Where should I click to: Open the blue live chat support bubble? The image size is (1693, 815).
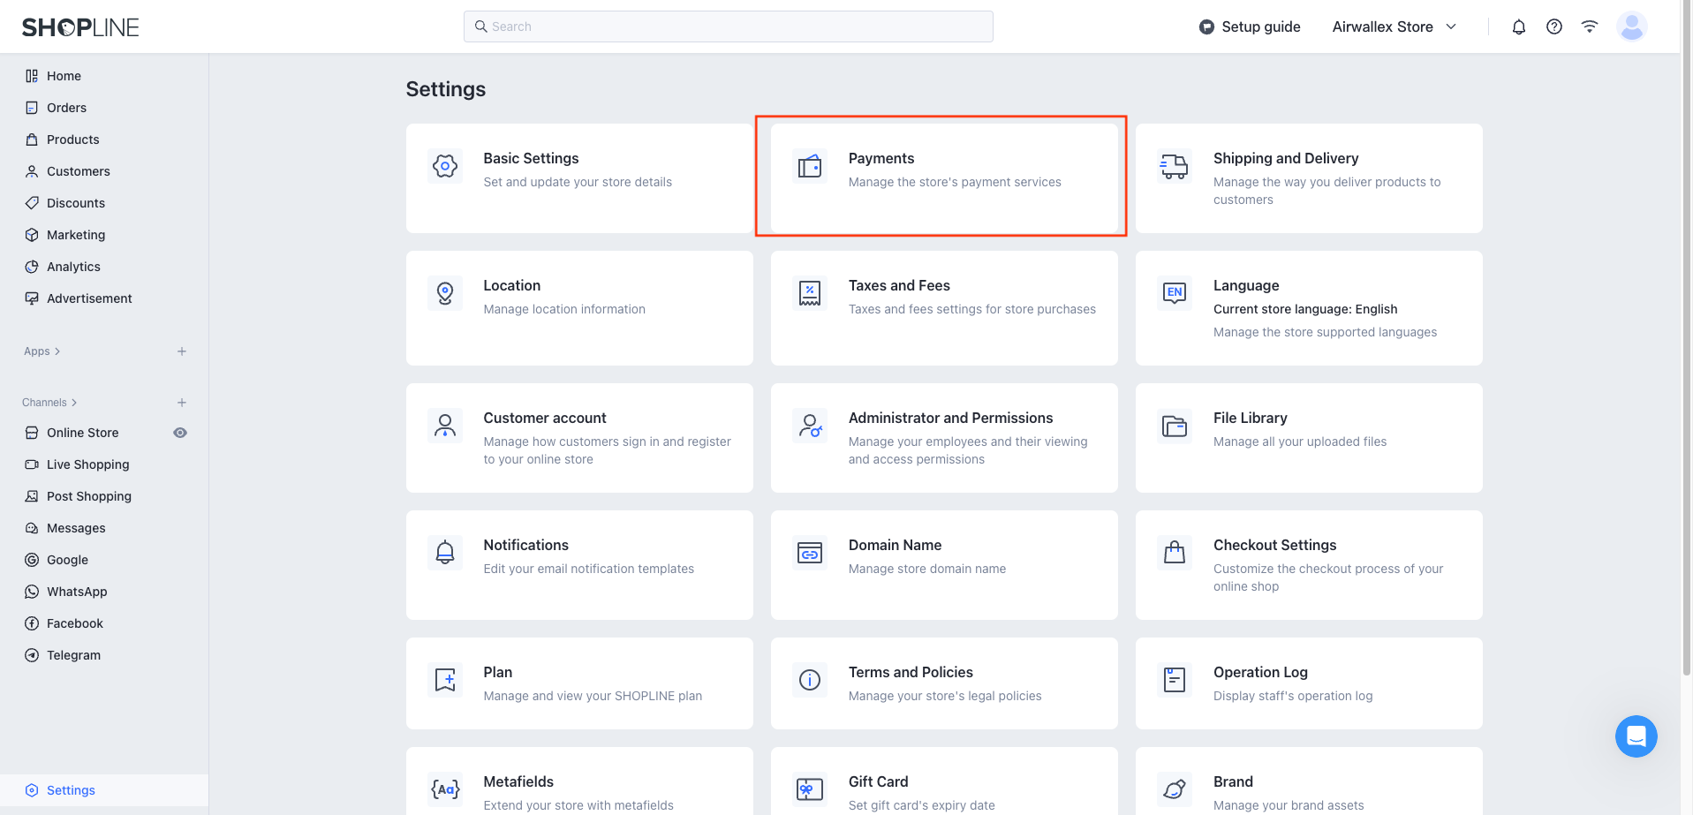click(1636, 736)
